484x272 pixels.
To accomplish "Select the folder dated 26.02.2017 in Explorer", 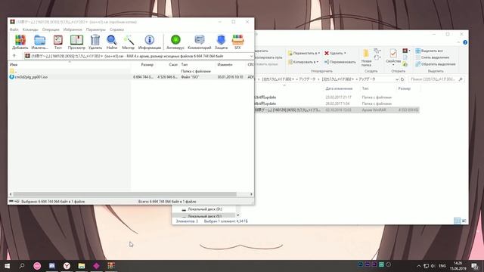I will pyautogui.click(x=337, y=104).
